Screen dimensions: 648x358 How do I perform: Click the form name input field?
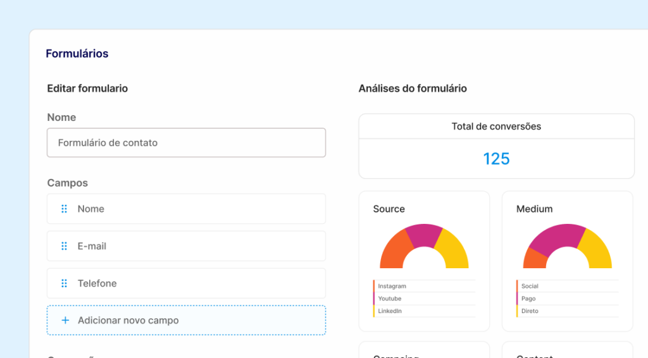pyautogui.click(x=186, y=143)
